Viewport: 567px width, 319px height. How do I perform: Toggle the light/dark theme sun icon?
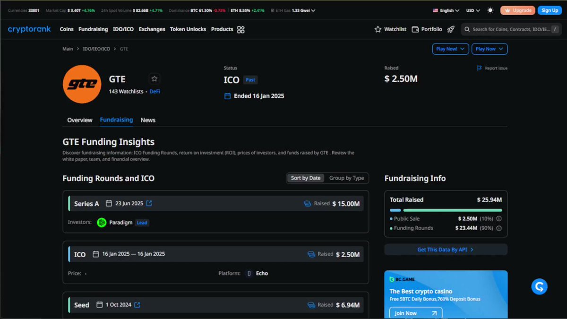[x=490, y=10]
